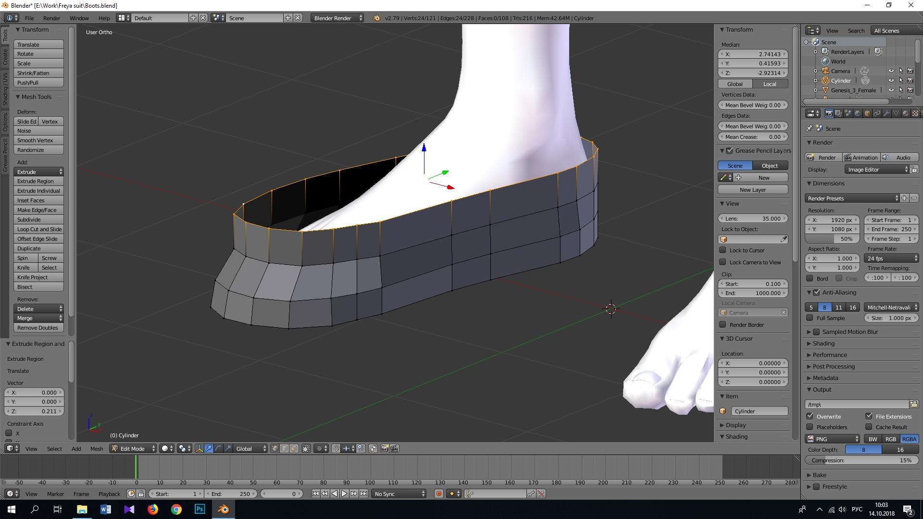
Task: Click the Loop Cut and Slide button
Action: (x=39, y=229)
